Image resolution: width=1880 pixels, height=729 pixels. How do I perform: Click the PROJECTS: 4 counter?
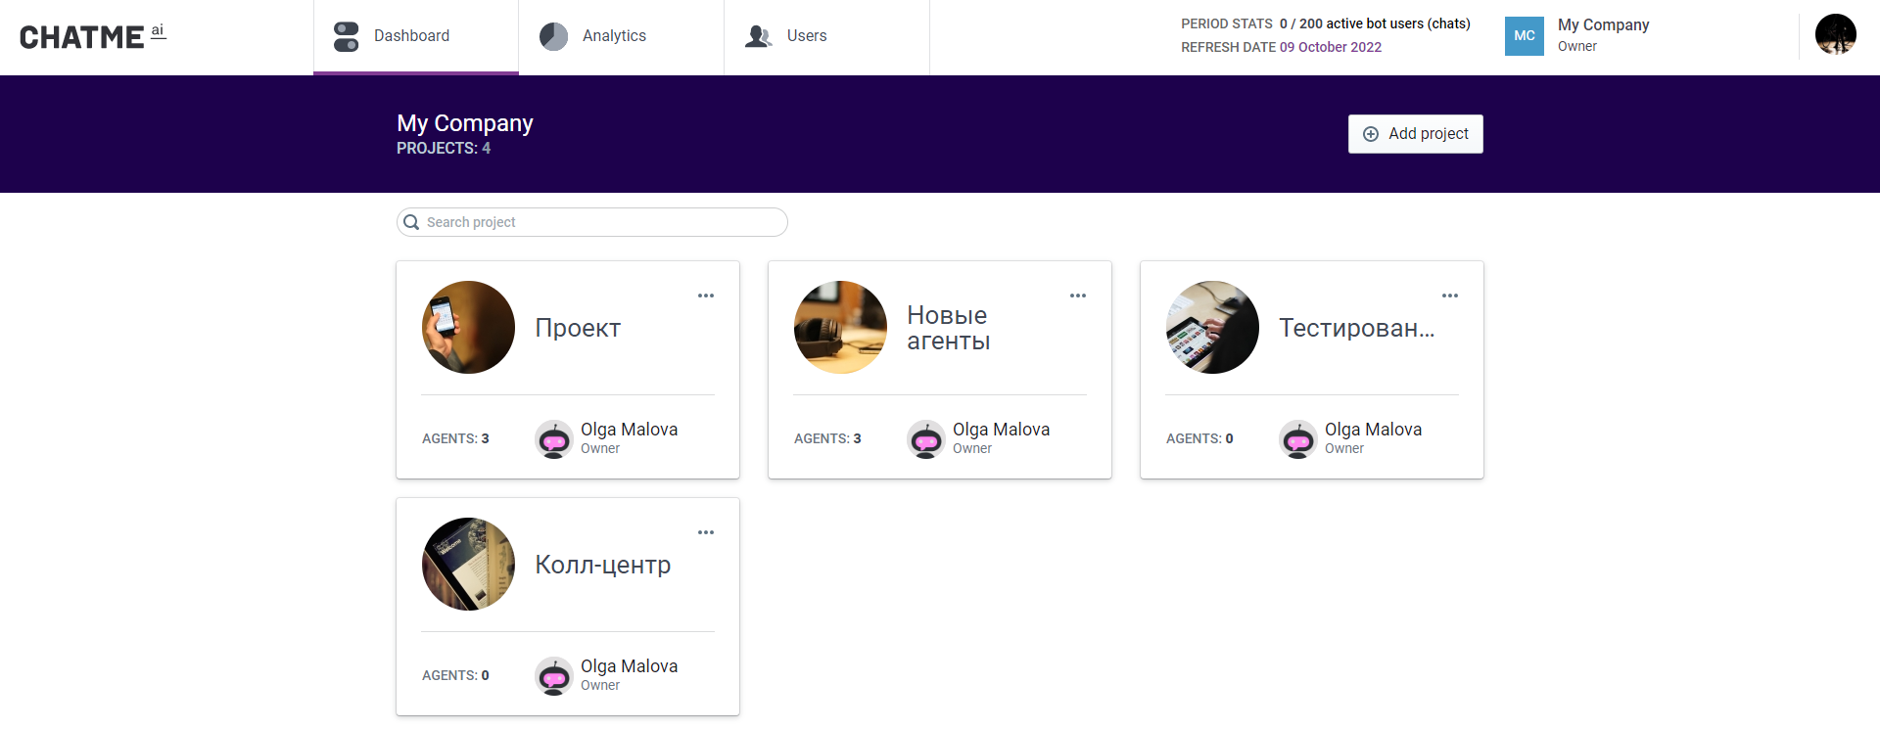point(444,148)
